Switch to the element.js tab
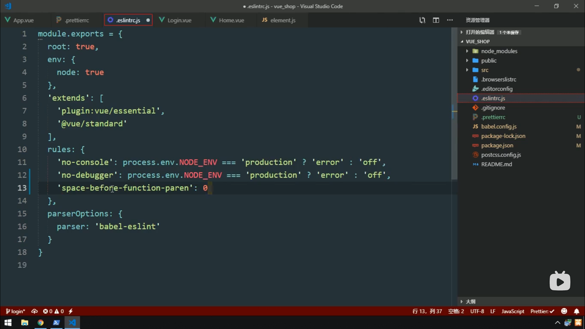585x329 pixels. click(x=283, y=20)
